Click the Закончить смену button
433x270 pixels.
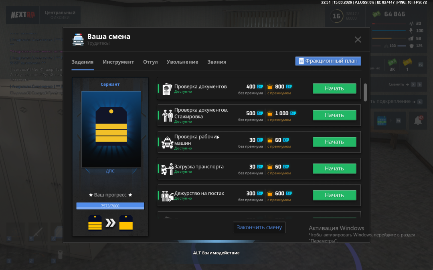259,227
